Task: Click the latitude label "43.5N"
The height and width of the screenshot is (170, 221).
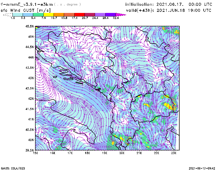Action: (x=30, y=68)
